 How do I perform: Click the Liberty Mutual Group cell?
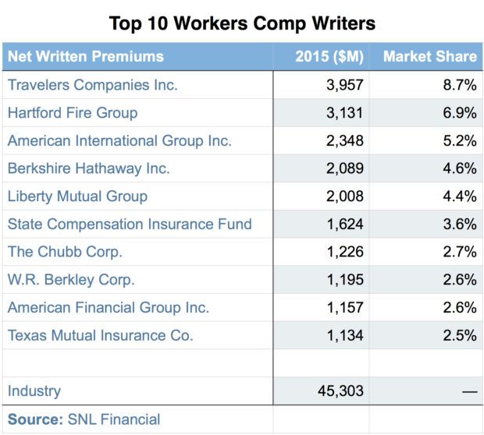point(77,196)
